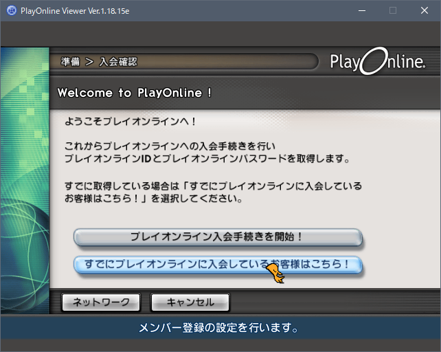Click the ようこそプレイオンラインへ！ greeting text

pyautogui.click(x=131, y=122)
